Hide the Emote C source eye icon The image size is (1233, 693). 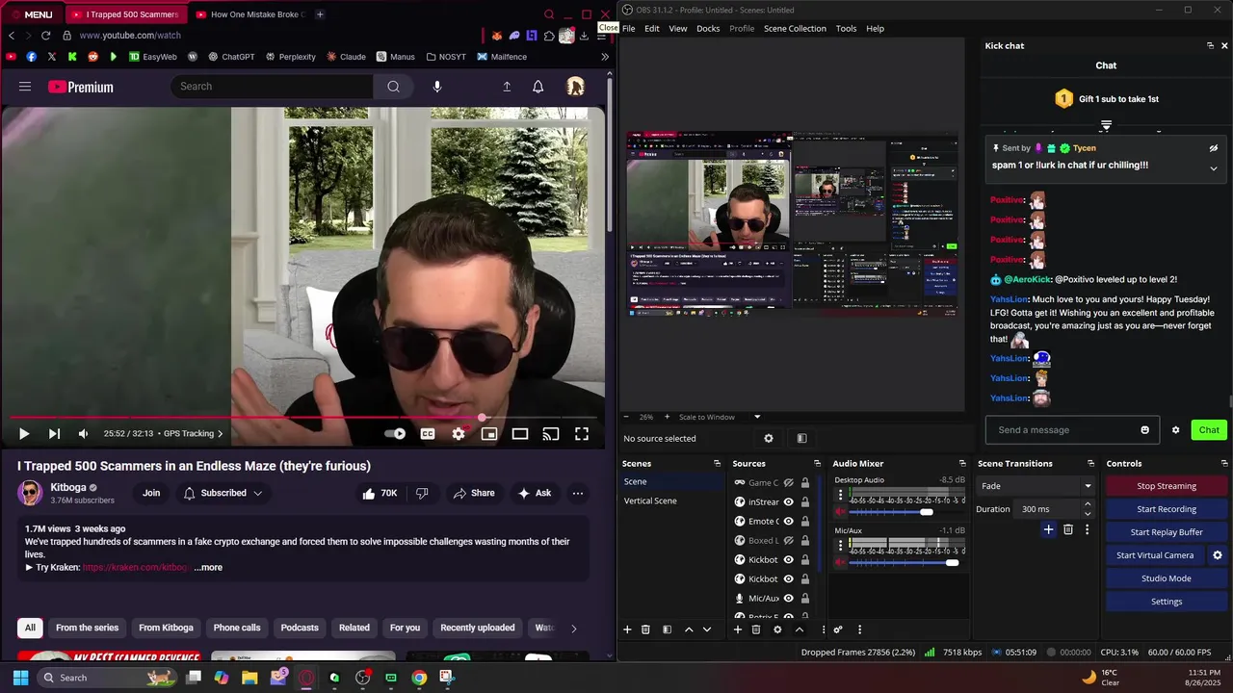tap(789, 522)
